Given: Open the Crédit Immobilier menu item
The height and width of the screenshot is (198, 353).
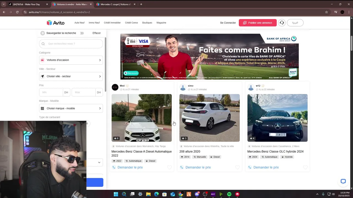Looking at the screenshot, I should coord(112,23).
